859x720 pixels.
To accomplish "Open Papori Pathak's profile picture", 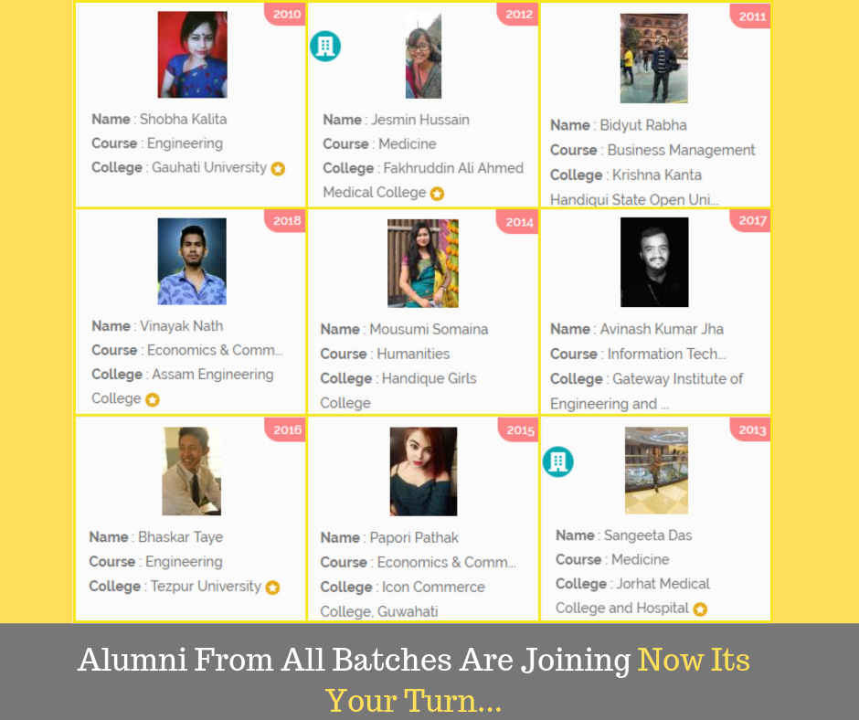I will pyautogui.click(x=423, y=471).
